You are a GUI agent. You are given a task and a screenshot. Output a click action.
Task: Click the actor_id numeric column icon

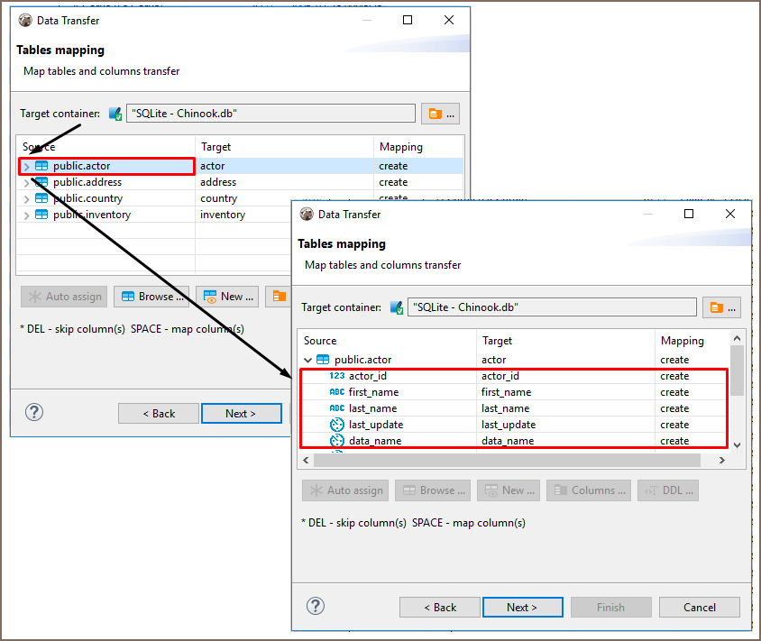click(336, 376)
